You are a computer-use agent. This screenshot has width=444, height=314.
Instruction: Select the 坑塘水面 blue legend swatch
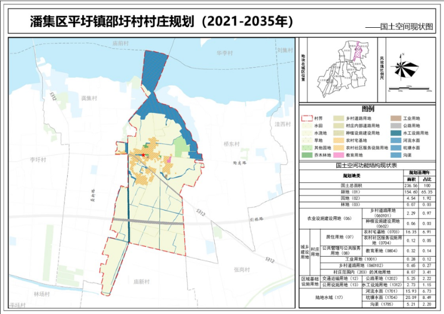(x=396, y=148)
